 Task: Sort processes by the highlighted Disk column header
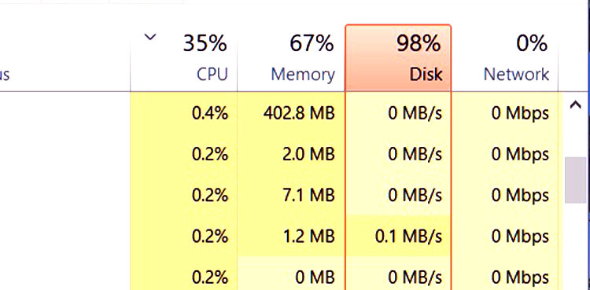pyautogui.click(x=398, y=58)
